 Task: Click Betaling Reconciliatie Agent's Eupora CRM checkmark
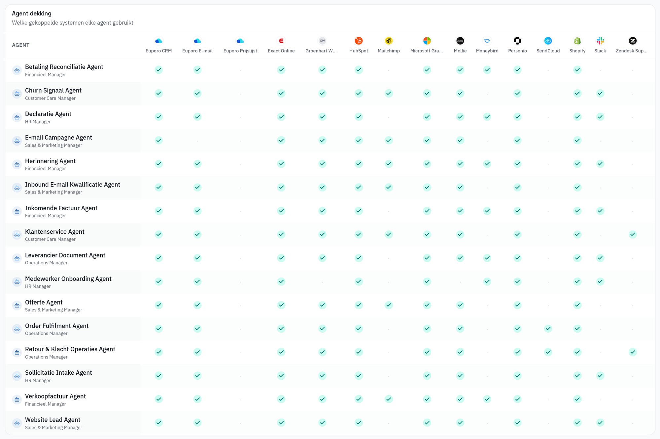(x=158, y=70)
